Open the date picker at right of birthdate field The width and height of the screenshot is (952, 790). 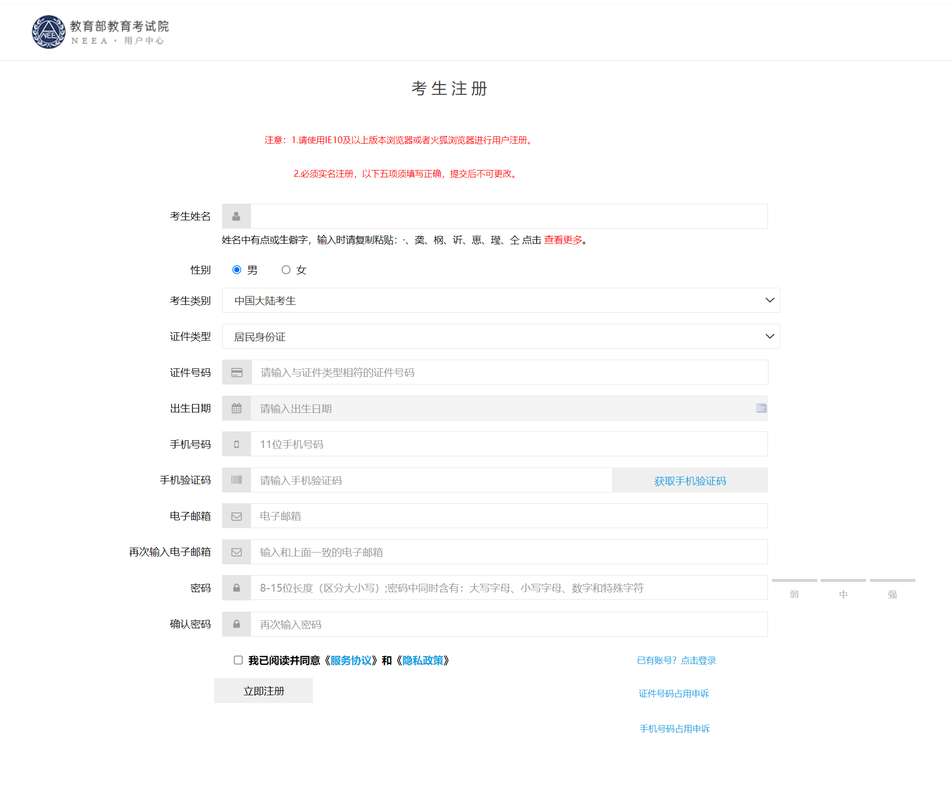tap(761, 408)
